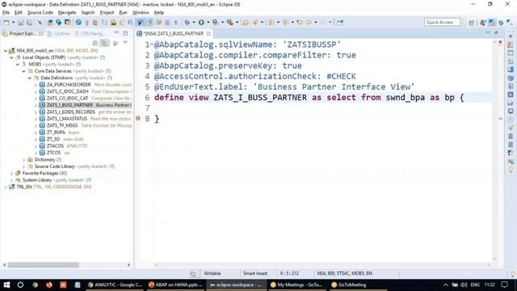Image resolution: width=517 pixels, height=291 pixels.
Task: Expand the Favorite Packages node
Action: (12, 173)
